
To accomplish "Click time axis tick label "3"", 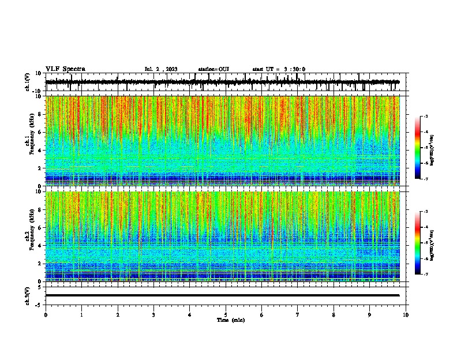I will click(153, 314).
